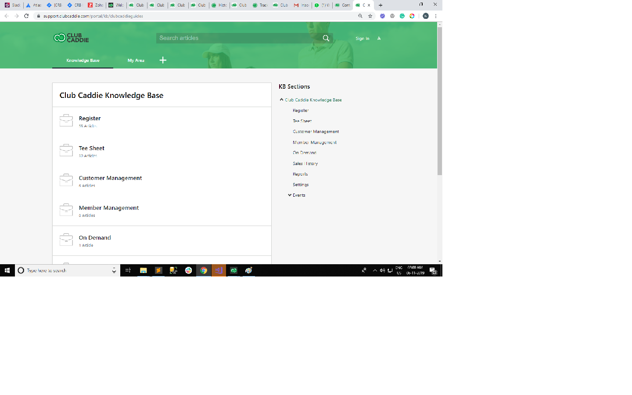Bookmark this page with the star icon
The image size is (632, 395).
pos(370,16)
